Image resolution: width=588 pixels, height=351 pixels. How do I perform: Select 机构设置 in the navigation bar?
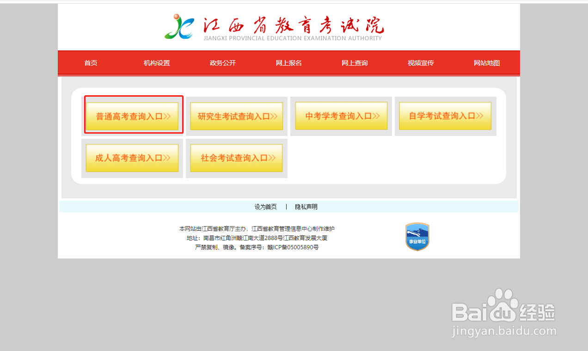pos(156,63)
